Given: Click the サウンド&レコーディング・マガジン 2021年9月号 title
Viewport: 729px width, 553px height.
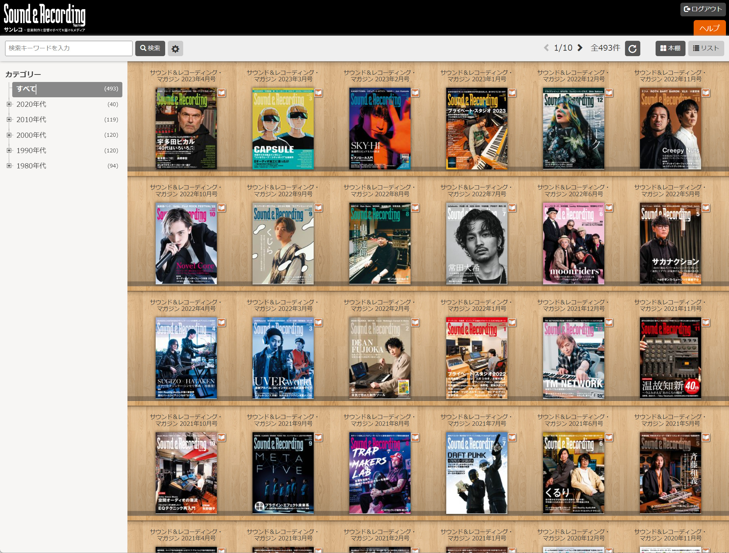Looking at the screenshot, I should pyautogui.click(x=283, y=420).
